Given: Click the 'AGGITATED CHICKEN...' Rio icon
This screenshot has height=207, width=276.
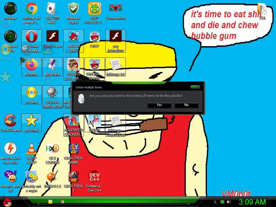Looking at the screenshot, I should pos(73,125).
